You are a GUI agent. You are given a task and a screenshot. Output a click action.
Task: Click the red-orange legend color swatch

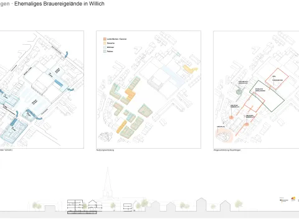[x=105, y=39]
